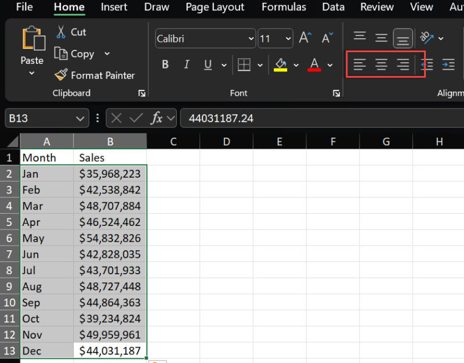The height and width of the screenshot is (363, 464).
Task: Open the Font name dropdown
Action: [x=252, y=38]
